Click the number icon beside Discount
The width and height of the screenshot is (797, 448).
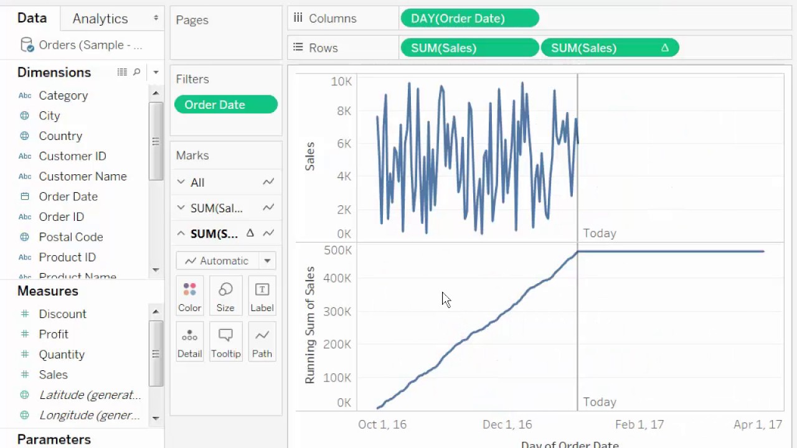(25, 314)
